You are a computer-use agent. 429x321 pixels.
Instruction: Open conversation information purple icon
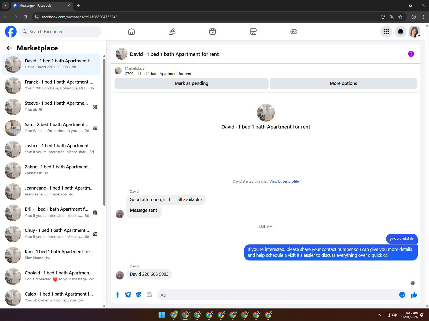coord(411,54)
